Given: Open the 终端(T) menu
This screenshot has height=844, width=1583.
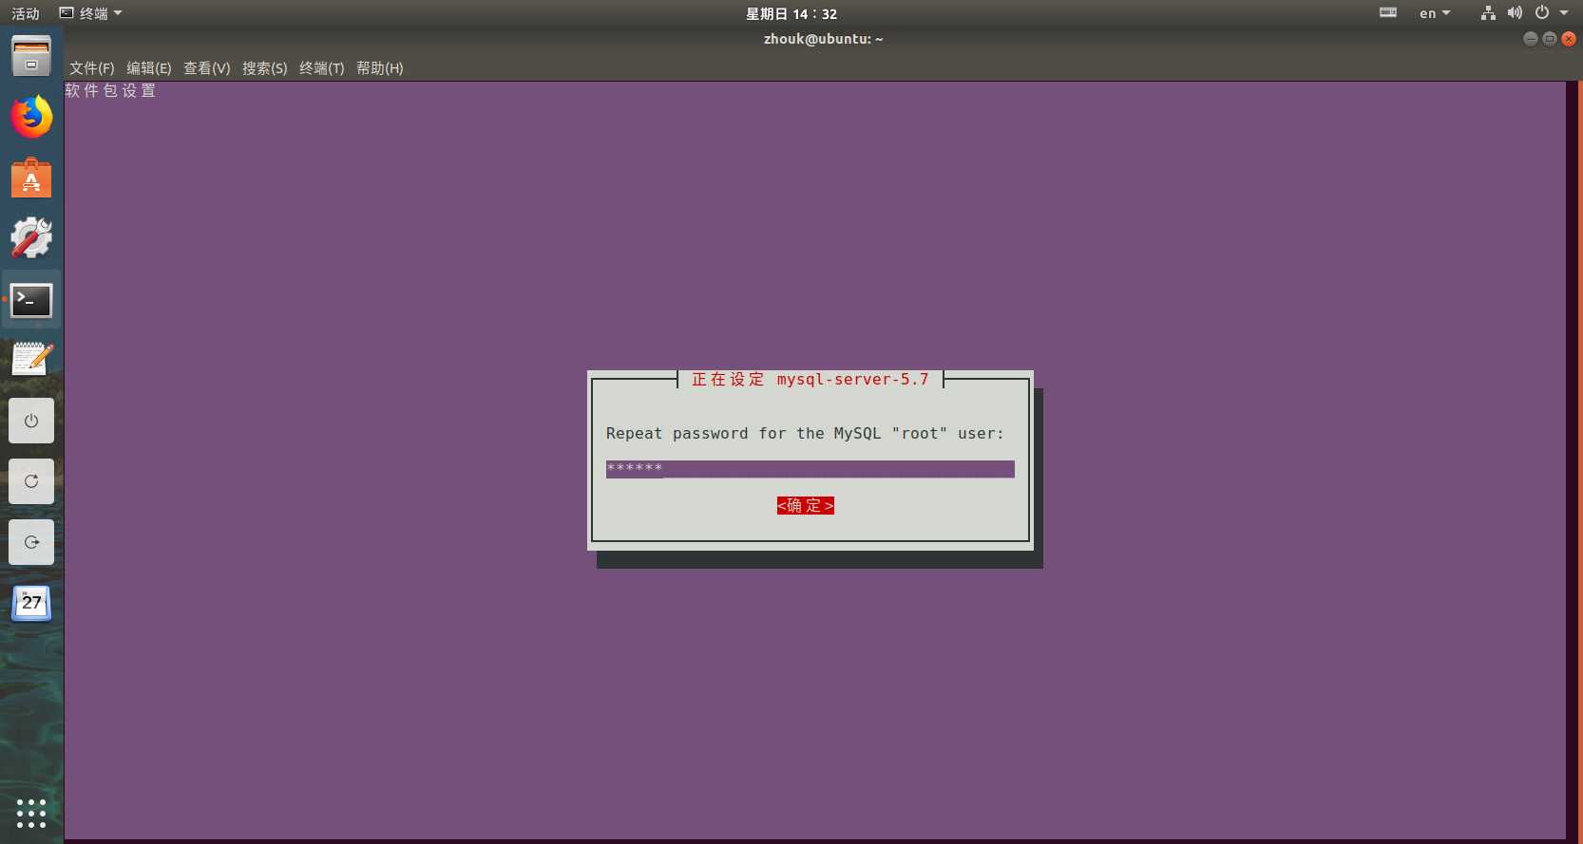Looking at the screenshot, I should pyautogui.click(x=322, y=68).
